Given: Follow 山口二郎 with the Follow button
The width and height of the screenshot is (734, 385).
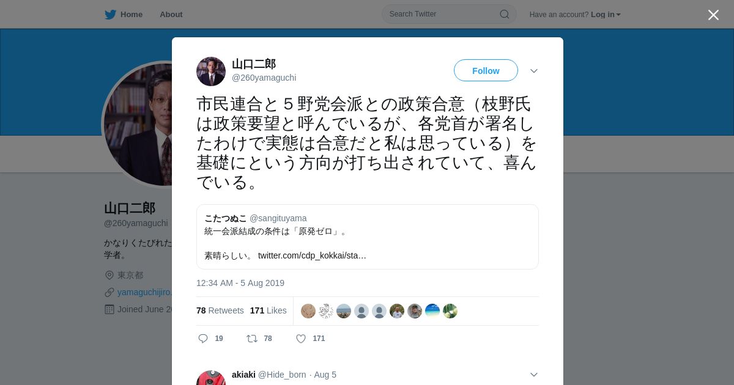Looking at the screenshot, I should [486, 71].
